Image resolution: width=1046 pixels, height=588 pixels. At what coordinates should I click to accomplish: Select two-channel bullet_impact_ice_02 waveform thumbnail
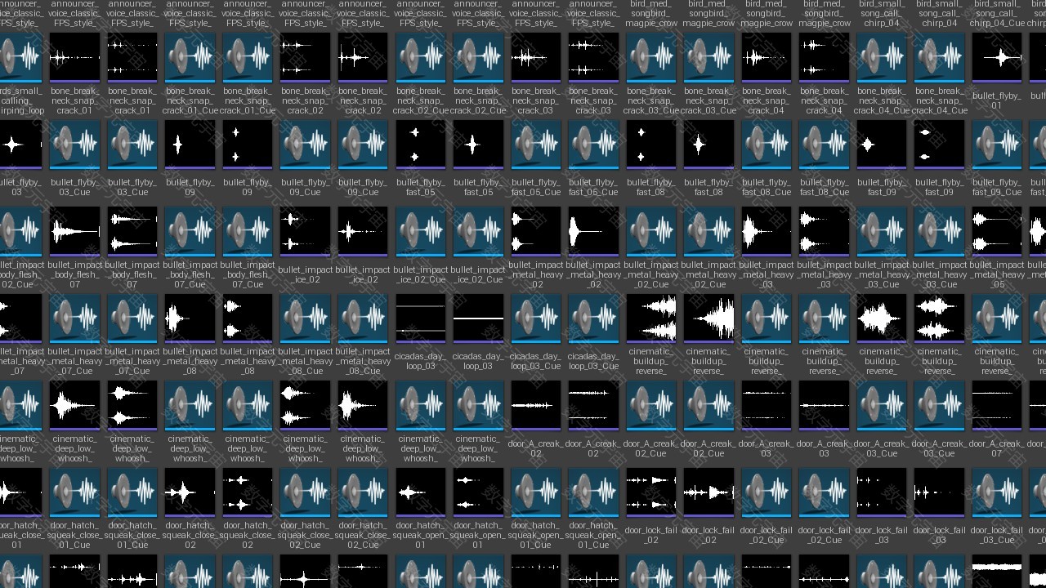[x=305, y=232]
